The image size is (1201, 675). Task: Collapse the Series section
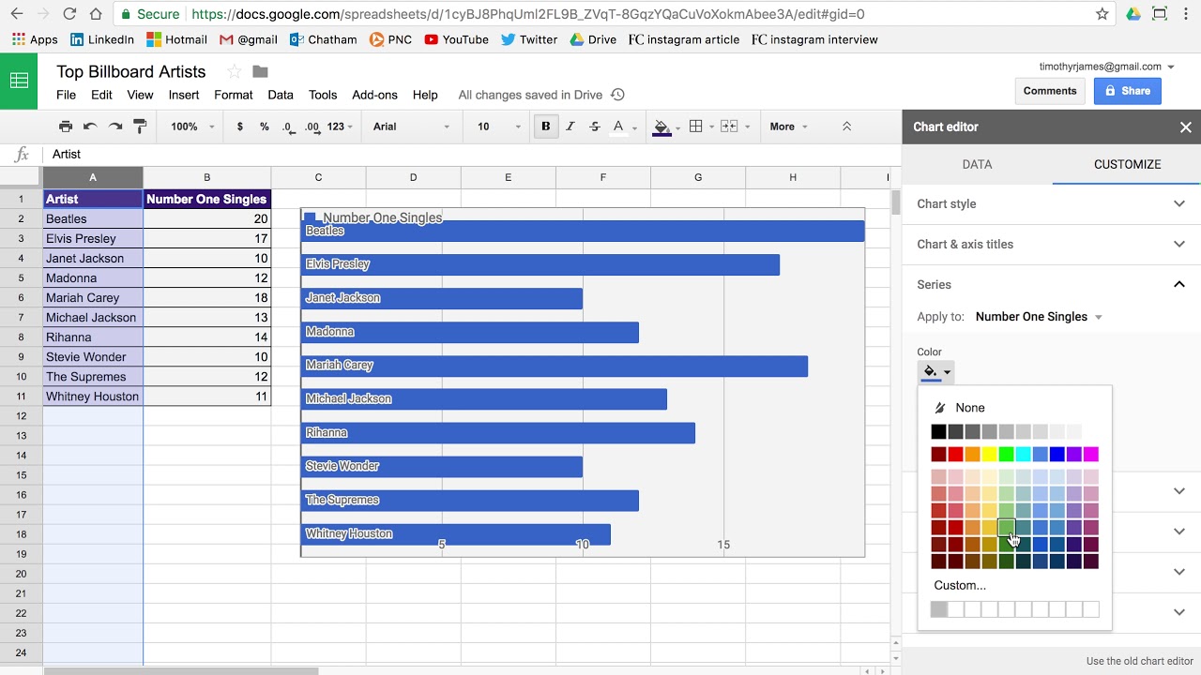click(x=1051, y=284)
